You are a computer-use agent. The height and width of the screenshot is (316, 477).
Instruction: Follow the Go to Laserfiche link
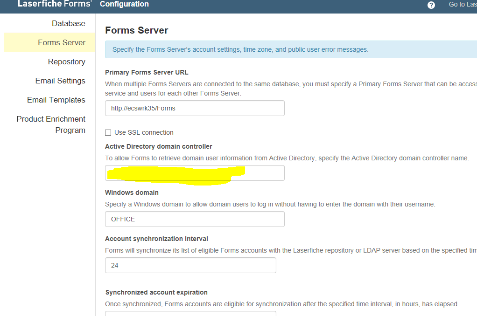463,4
